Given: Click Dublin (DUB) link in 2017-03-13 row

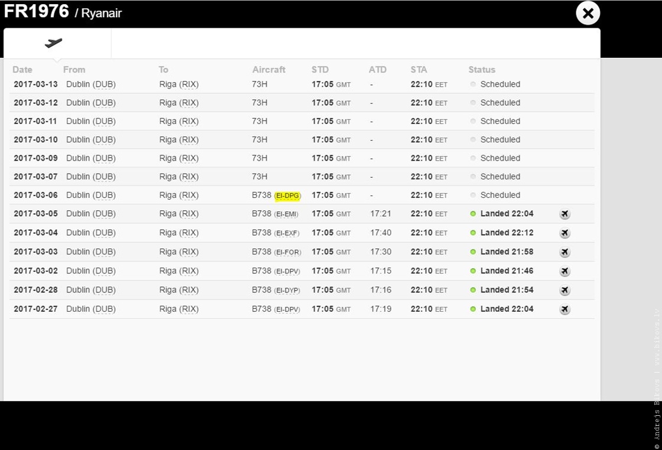Looking at the screenshot, I should coord(90,84).
